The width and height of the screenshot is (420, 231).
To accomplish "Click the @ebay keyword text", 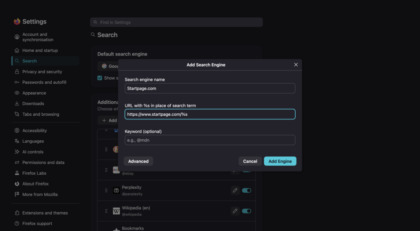I will pos(128,174).
